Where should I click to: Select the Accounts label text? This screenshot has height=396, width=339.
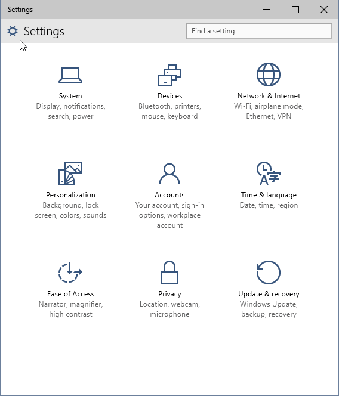coord(169,195)
